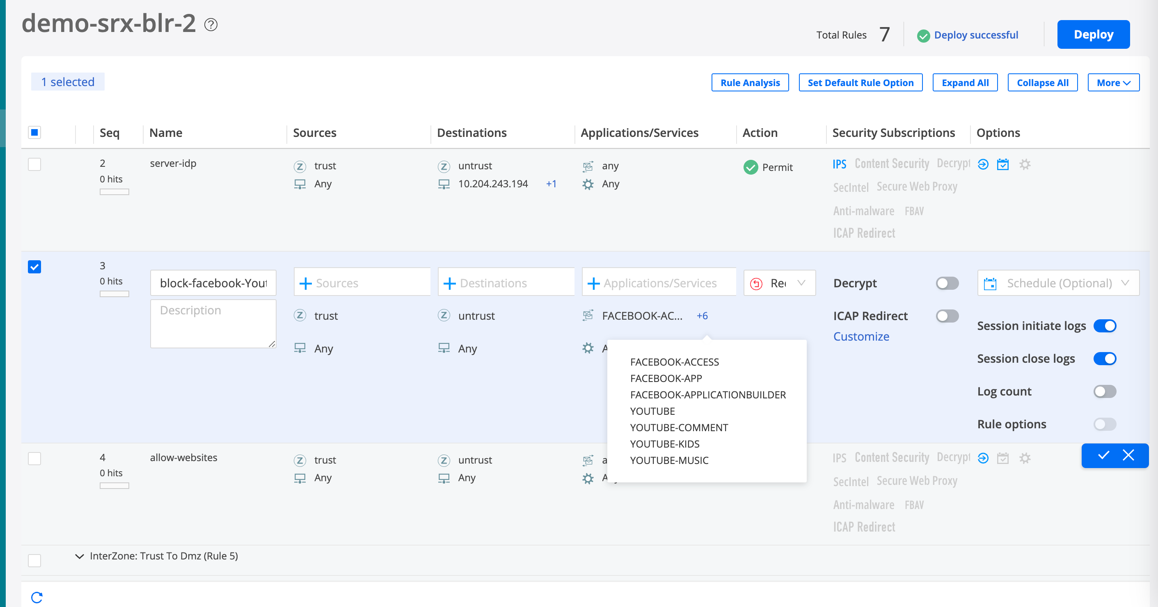Viewport: 1158px width, 607px height.
Task: Click the logging arrow icon in allow-websites row
Action: (983, 458)
